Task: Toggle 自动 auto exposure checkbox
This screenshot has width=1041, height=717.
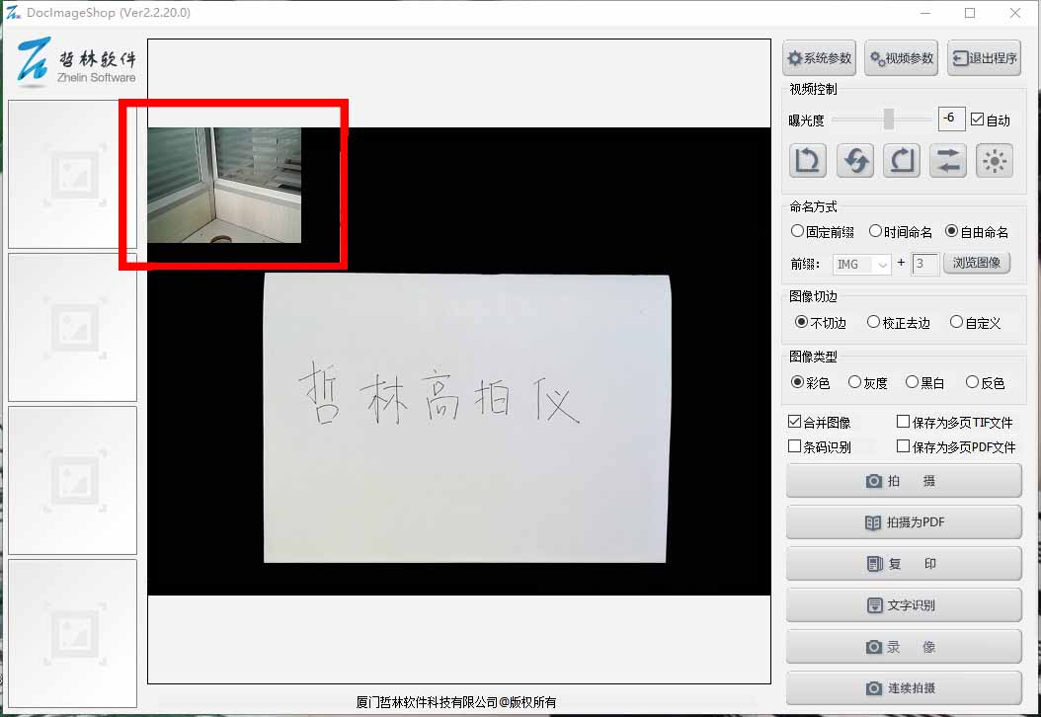Action: [977, 119]
